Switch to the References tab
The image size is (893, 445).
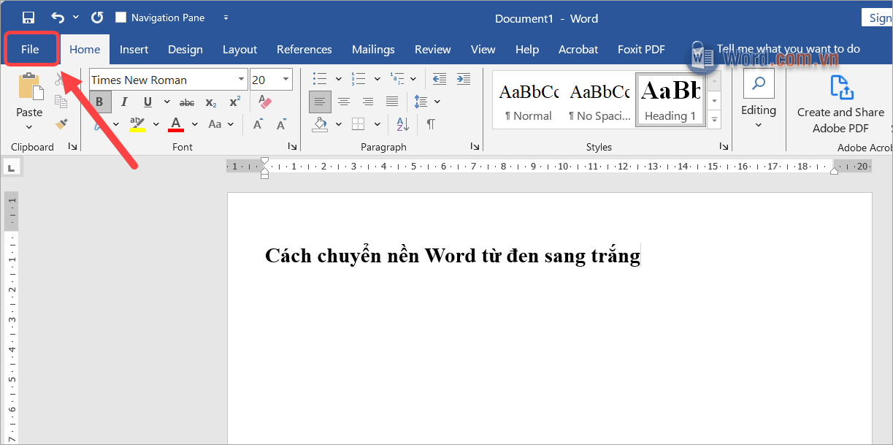pos(304,50)
